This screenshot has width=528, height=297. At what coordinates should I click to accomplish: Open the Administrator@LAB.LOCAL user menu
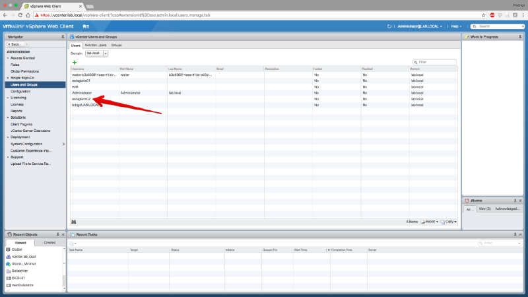[420, 26]
